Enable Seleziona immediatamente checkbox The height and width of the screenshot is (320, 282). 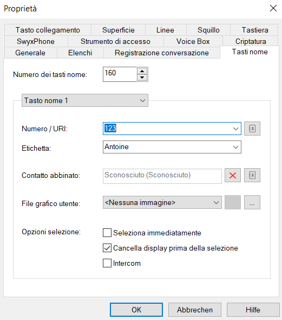coord(107,233)
